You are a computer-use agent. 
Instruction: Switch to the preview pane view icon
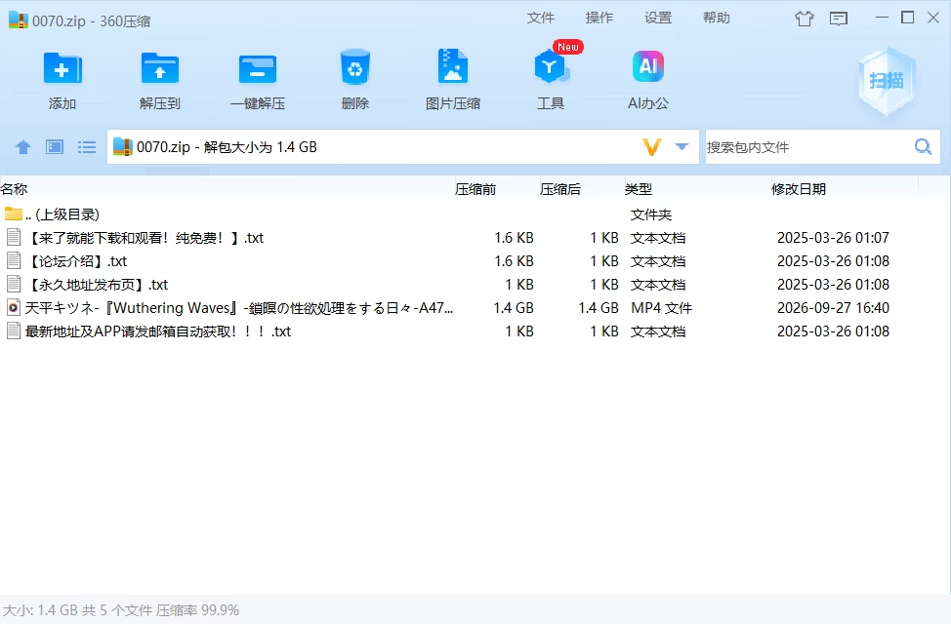55,146
